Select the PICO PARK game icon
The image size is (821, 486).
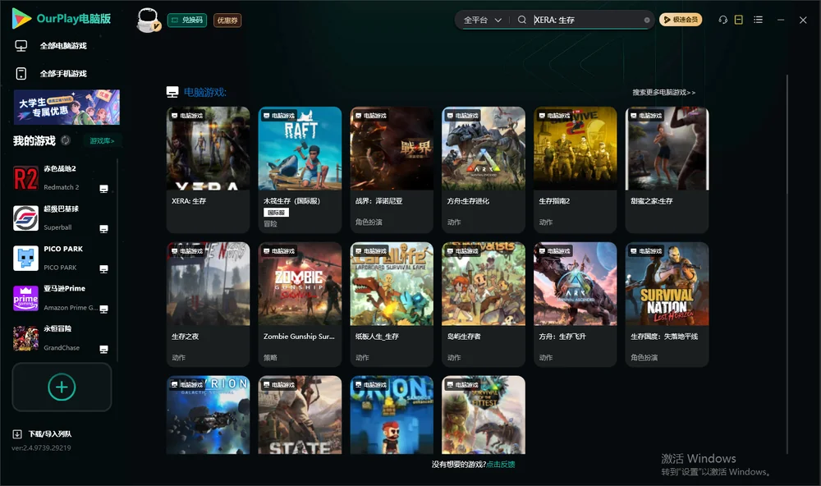click(25, 258)
